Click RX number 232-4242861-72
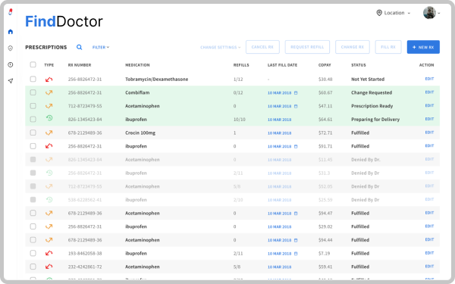This screenshot has height=284, width=455. coord(85,267)
